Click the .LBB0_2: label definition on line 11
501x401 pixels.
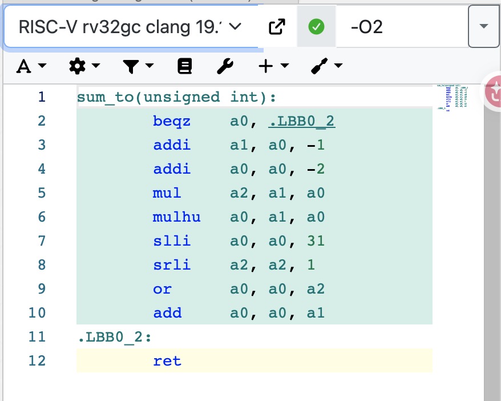[114, 337]
